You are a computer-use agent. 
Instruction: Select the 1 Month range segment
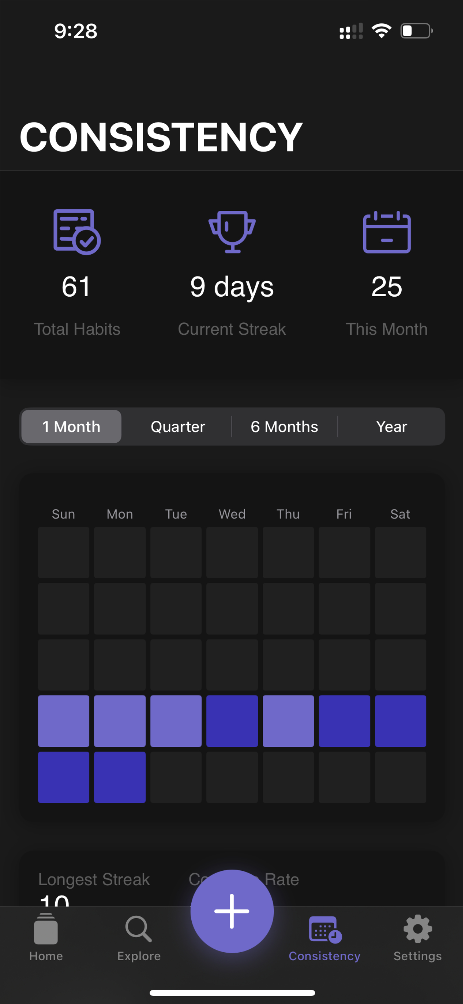coord(71,426)
